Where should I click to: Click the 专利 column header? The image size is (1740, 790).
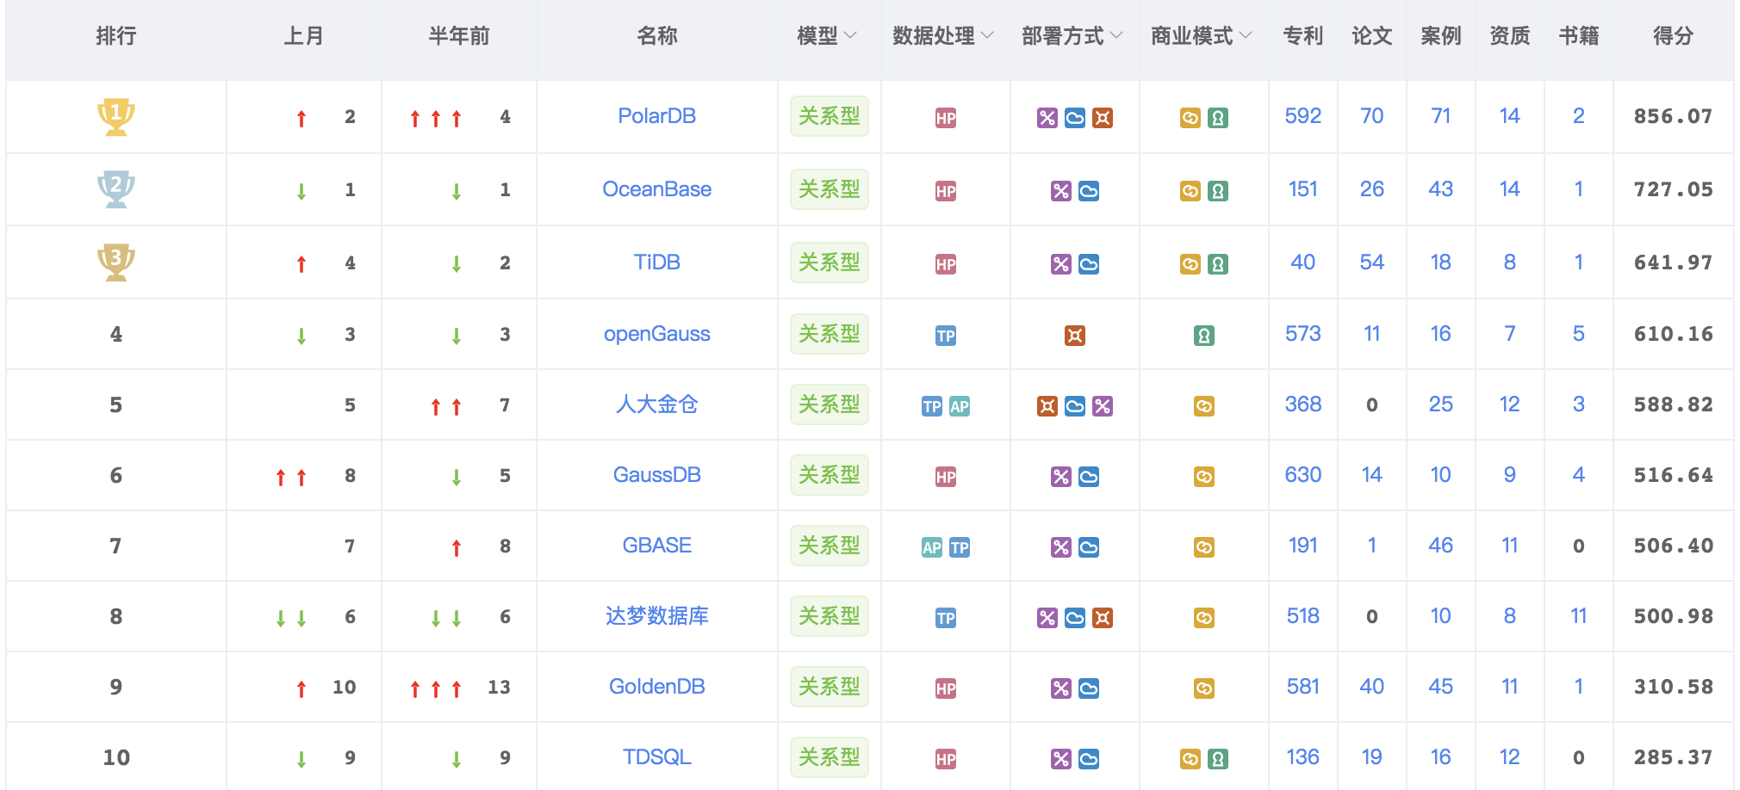click(1302, 36)
